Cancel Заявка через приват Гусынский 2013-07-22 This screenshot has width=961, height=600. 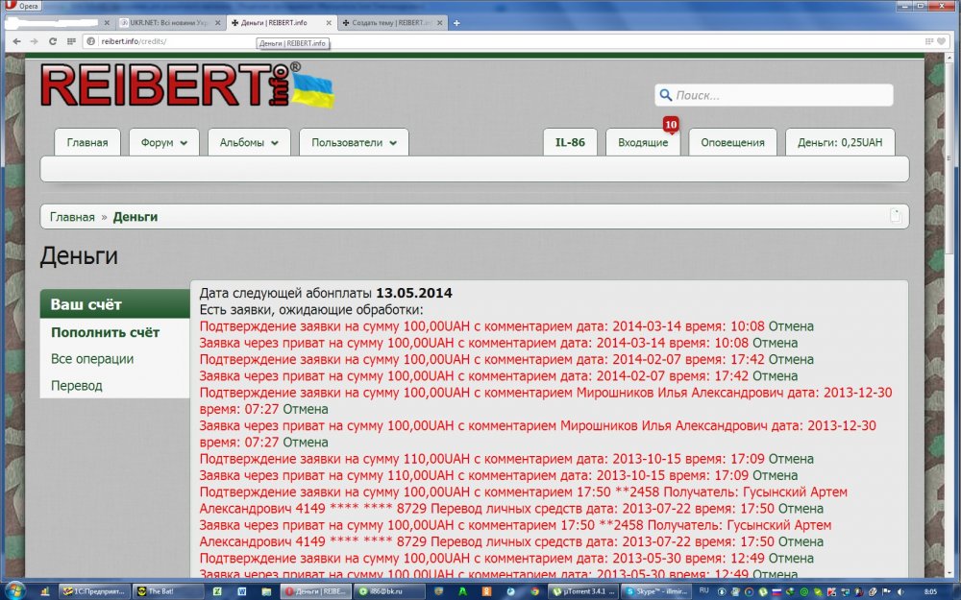click(801, 541)
